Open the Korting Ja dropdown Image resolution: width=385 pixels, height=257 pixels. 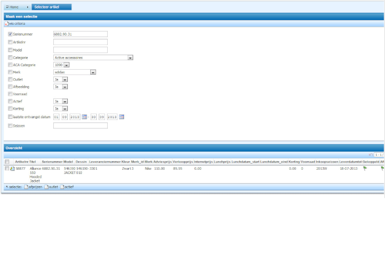click(61, 108)
